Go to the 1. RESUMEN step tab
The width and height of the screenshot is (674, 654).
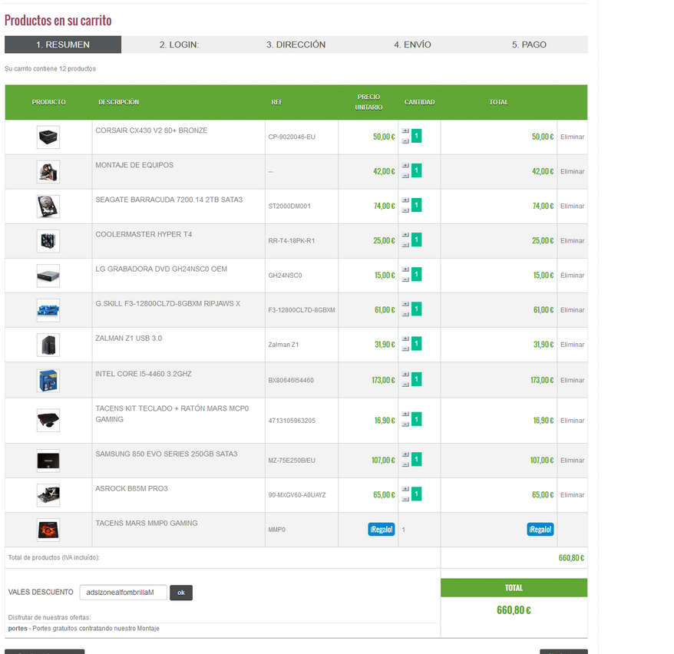tap(63, 45)
